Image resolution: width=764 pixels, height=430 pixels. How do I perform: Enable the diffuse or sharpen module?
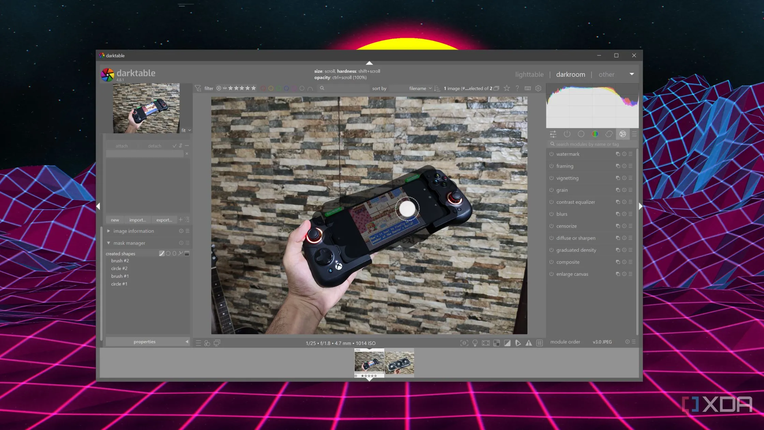[x=551, y=238]
